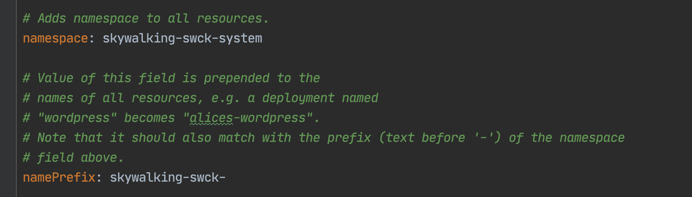Viewport: 692px width, 197px height.
Task: Click the namePrefix key
Action: tap(59, 177)
